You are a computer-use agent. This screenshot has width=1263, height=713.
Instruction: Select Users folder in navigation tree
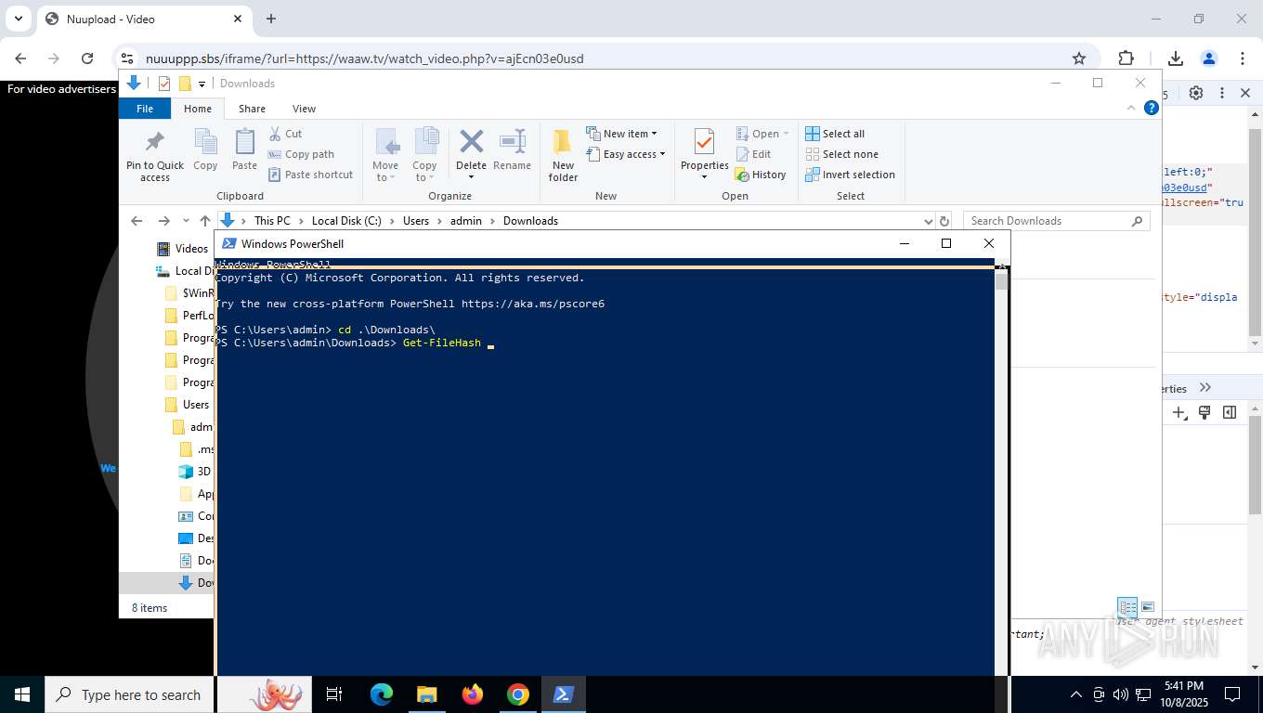(188, 404)
